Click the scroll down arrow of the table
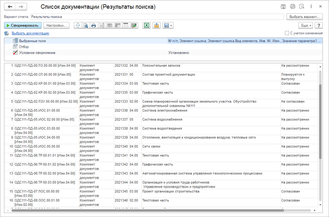This screenshot has width=329, height=217. click(320, 205)
